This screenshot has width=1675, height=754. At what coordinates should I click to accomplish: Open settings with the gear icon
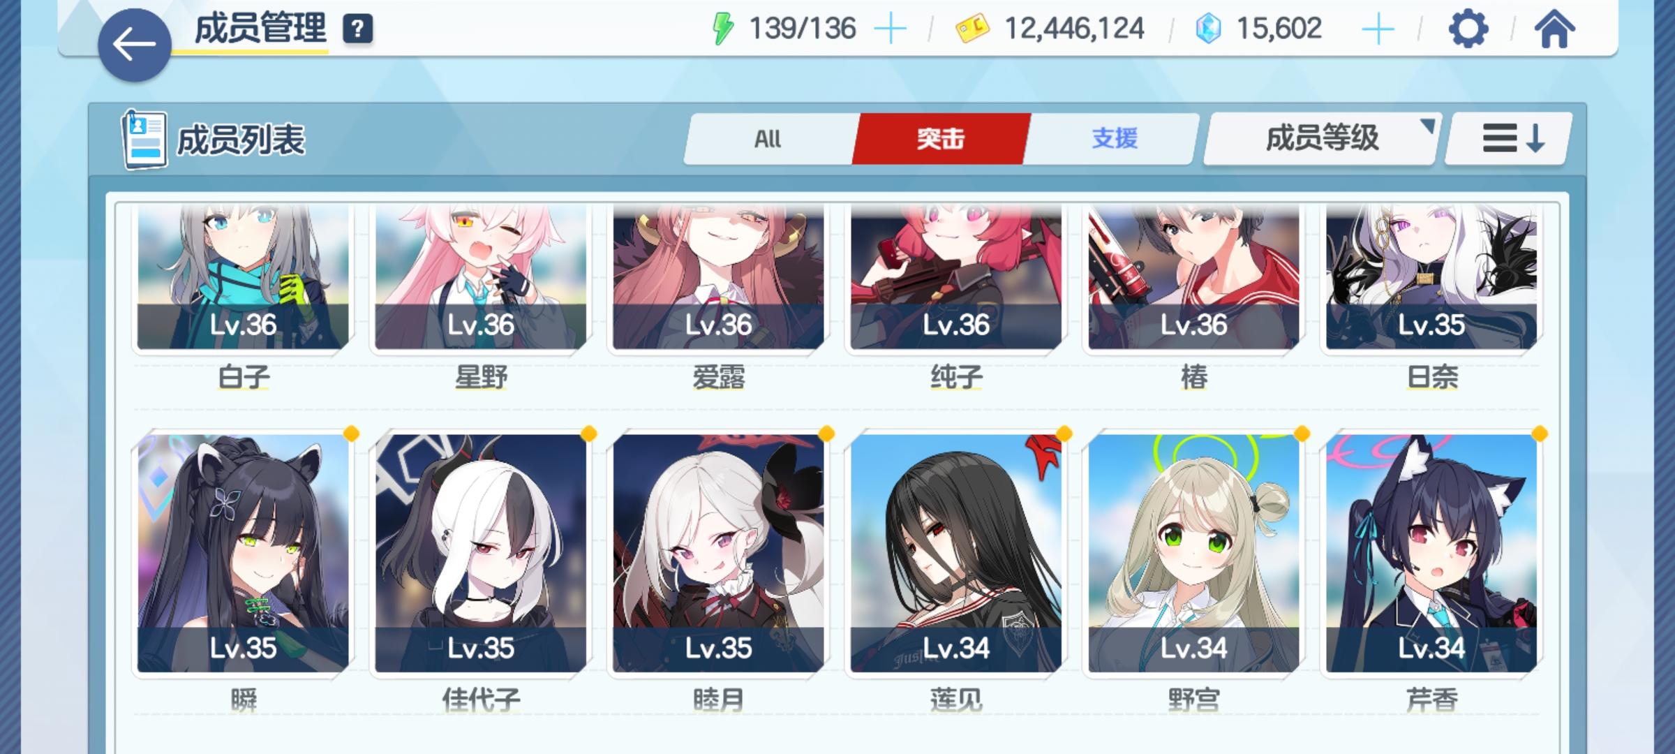(1468, 29)
